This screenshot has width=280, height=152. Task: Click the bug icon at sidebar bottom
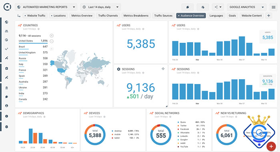[7, 127]
